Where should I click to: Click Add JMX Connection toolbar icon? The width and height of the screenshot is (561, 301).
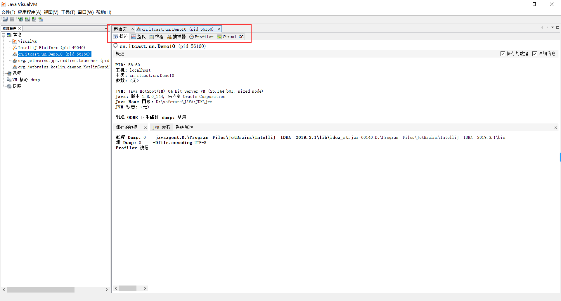[x=27, y=19]
